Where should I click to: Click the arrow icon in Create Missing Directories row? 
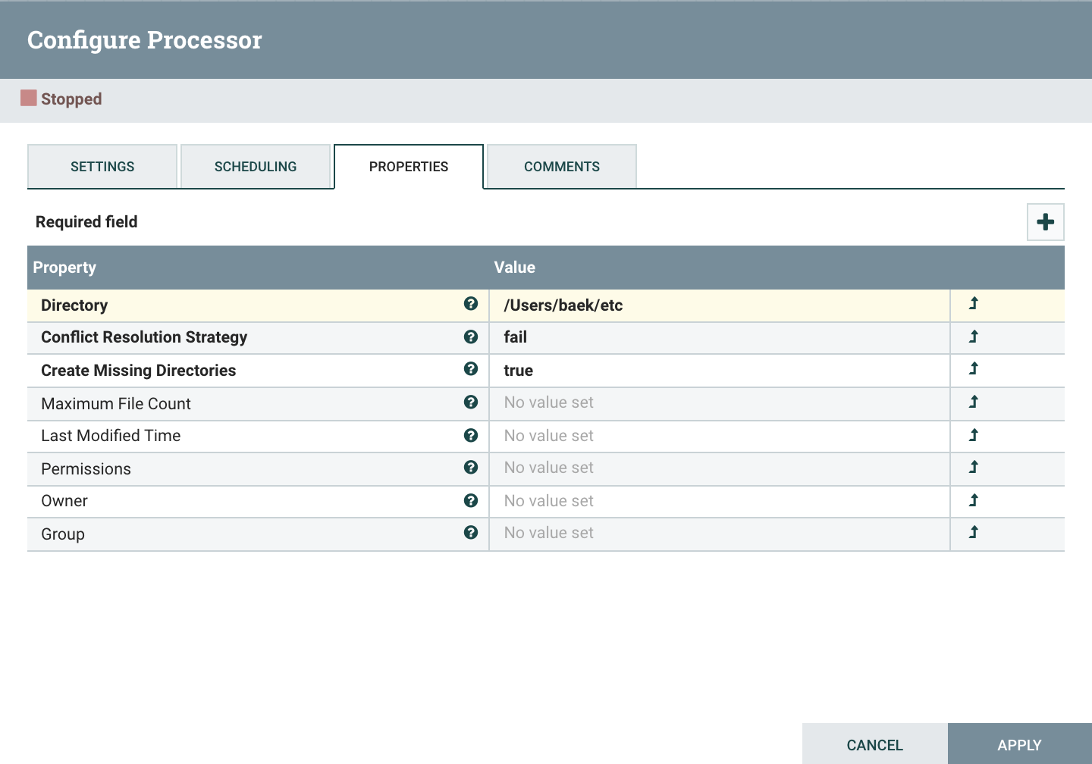[x=974, y=369]
